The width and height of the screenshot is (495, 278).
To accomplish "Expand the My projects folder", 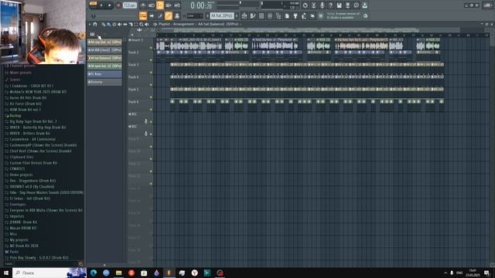I will (x=19, y=240).
